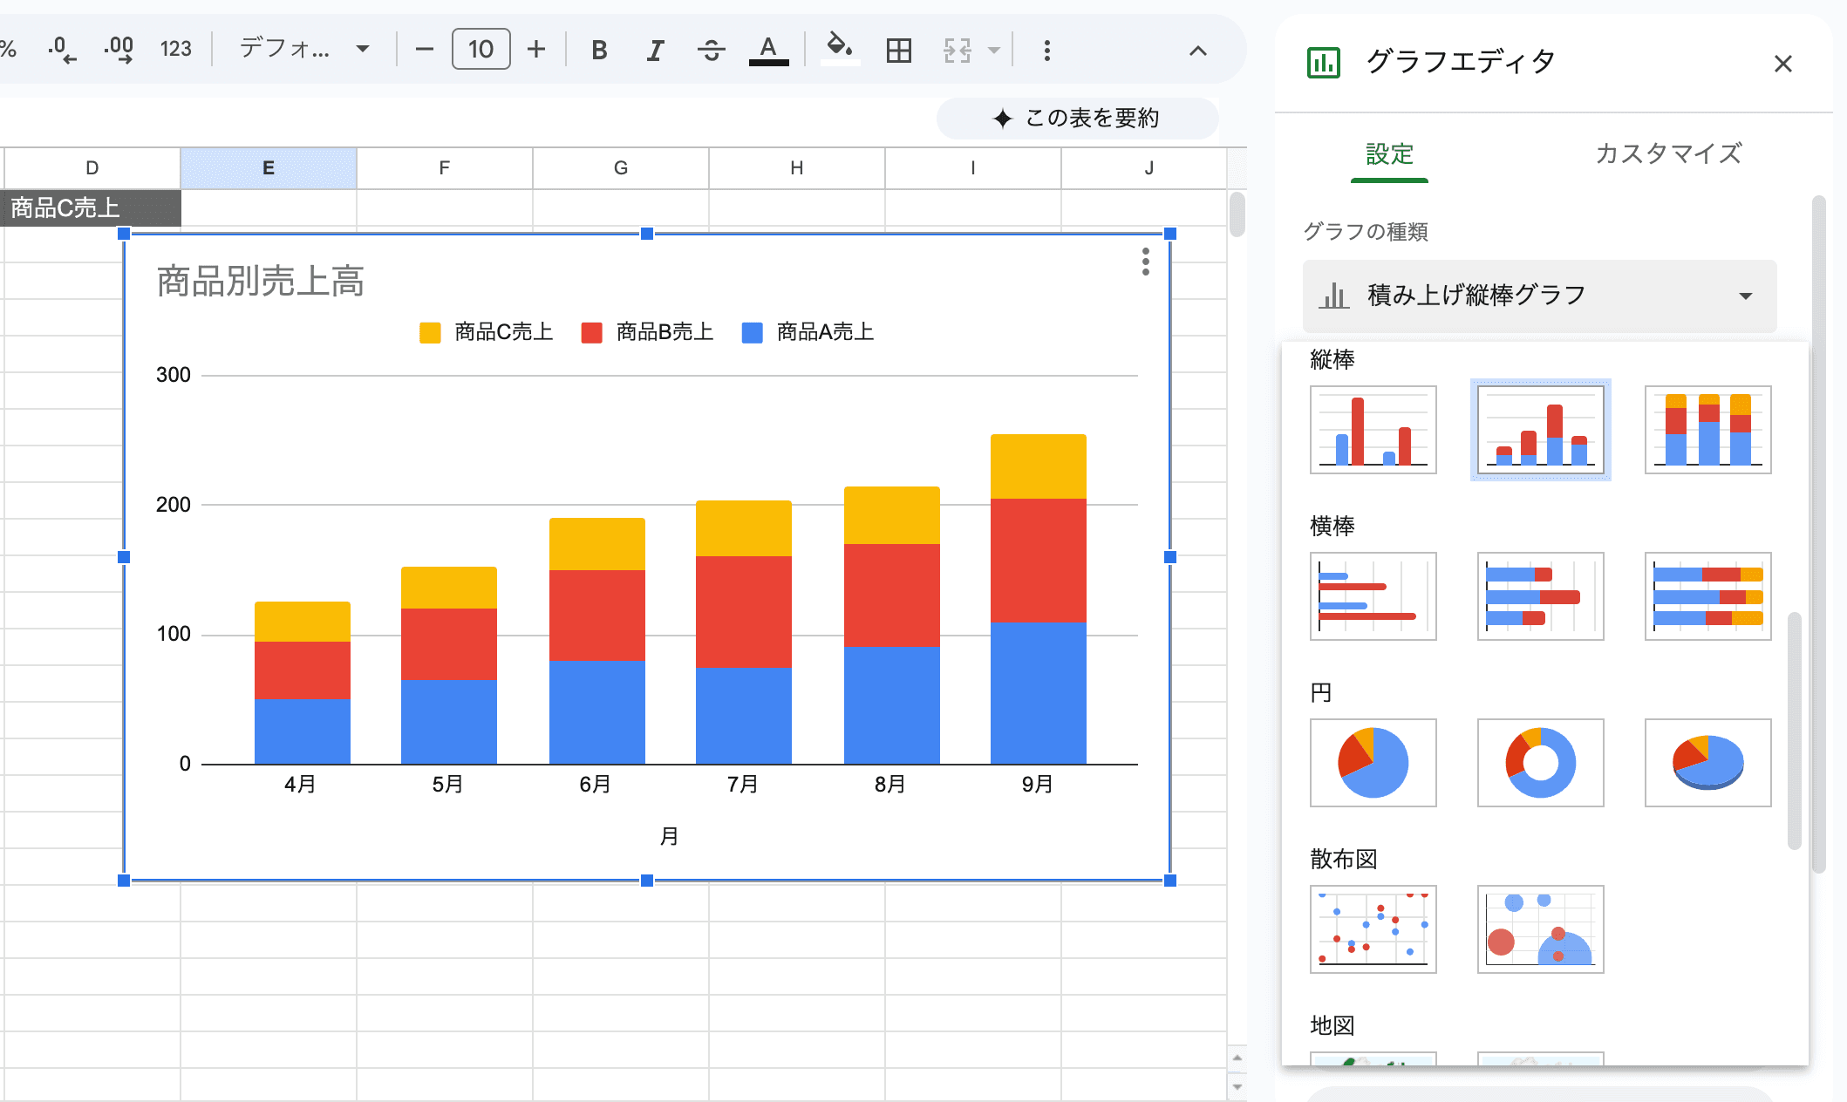
Task: Collapse the toolbar with the chevron
Action: point(1198,51)
